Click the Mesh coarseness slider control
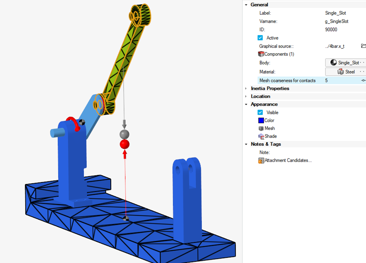Viewport: 366px width, 263px height. coord(363,81)
